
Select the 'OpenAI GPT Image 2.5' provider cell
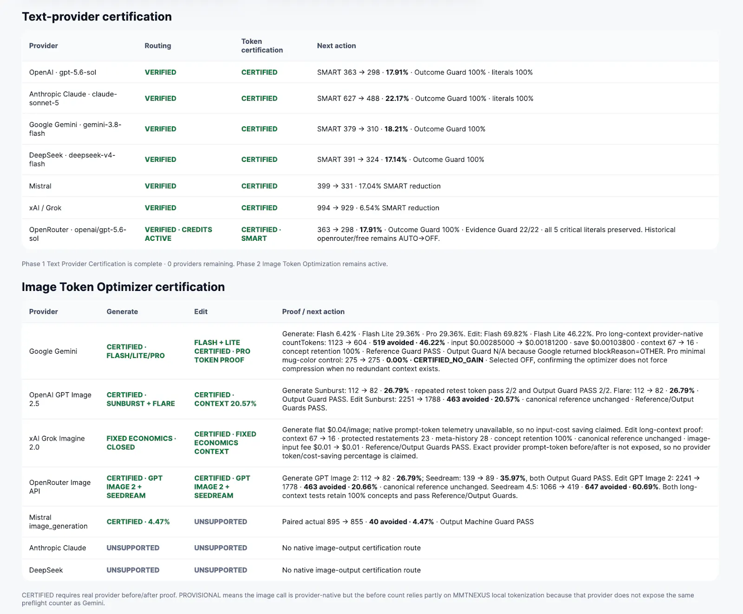(x=60, y=399)
